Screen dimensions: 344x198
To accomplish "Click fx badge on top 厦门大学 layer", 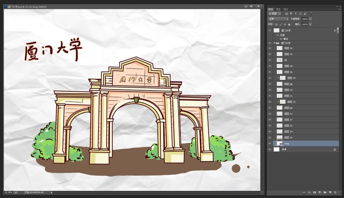I will (x=335, y=31).
